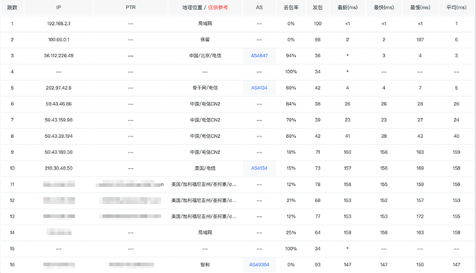Click hop number 15 cell

[12, 248]
